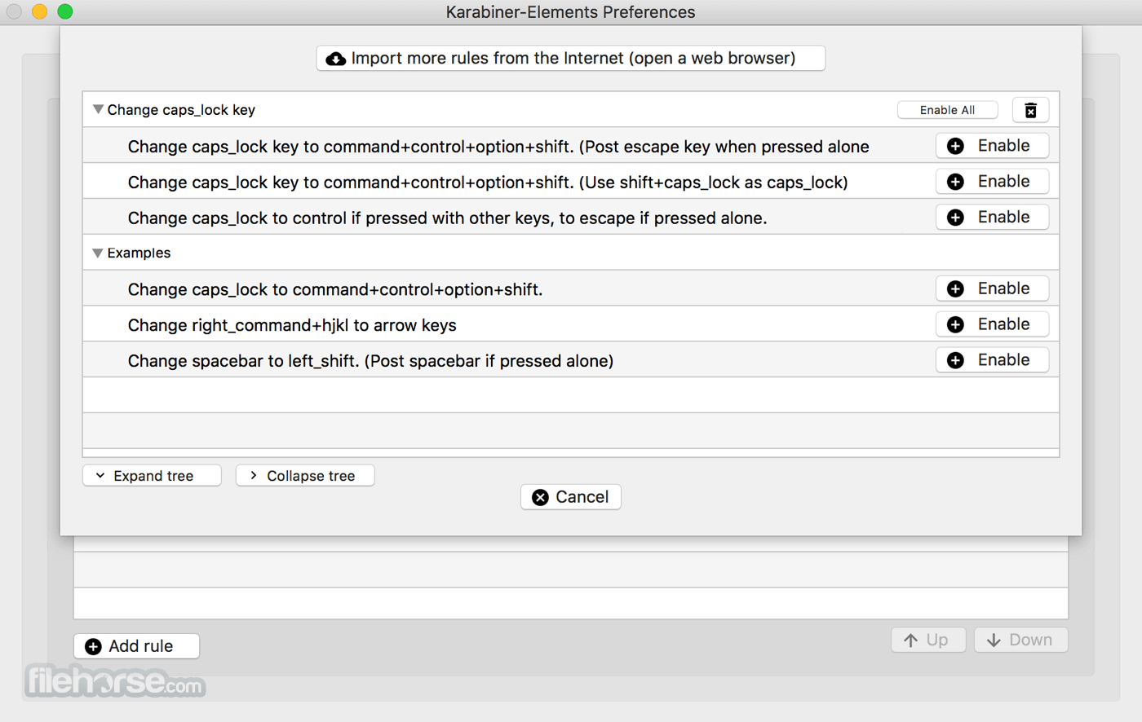Enable spacebar to left_shift rule
The height and width of the screenshot is (722, 1142).
coord(992,360)
